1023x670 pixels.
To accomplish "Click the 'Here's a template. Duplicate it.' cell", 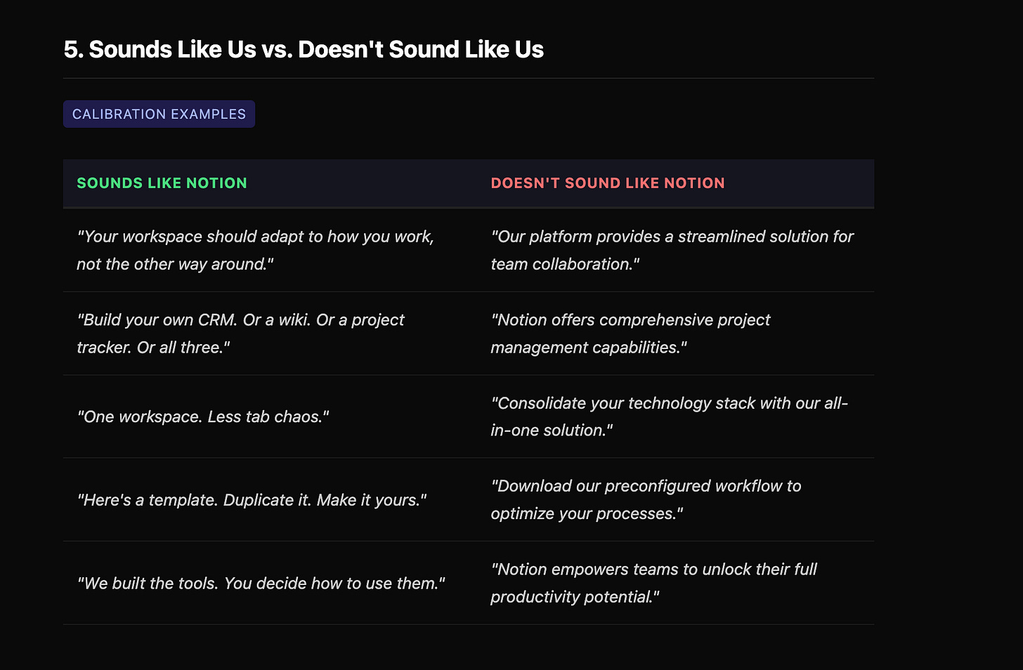I will click(x=252, y=500).
